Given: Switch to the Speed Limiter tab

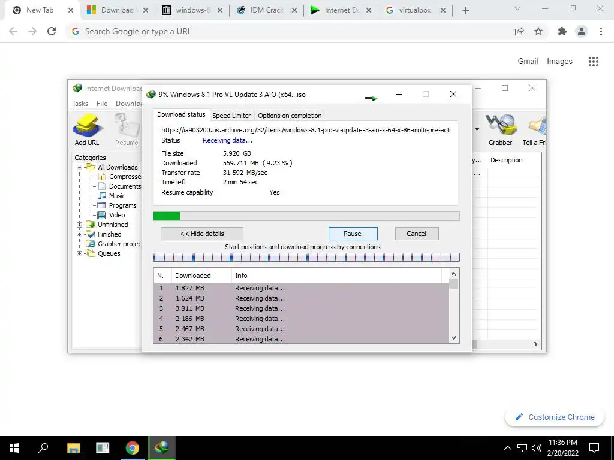Looking at the screenshot, I should coord(231,116).
